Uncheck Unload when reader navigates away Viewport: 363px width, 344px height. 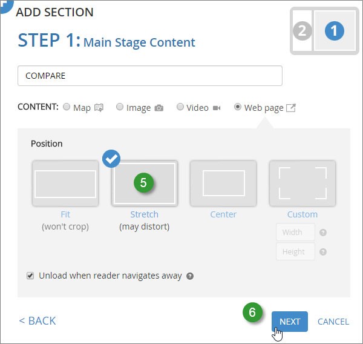coord(30,276)
